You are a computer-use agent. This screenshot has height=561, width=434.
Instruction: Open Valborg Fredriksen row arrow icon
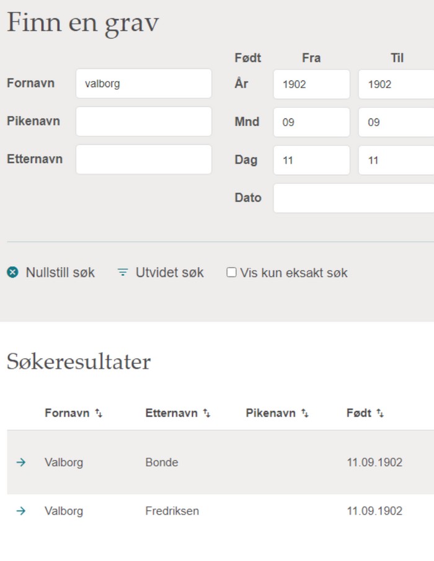21,511
